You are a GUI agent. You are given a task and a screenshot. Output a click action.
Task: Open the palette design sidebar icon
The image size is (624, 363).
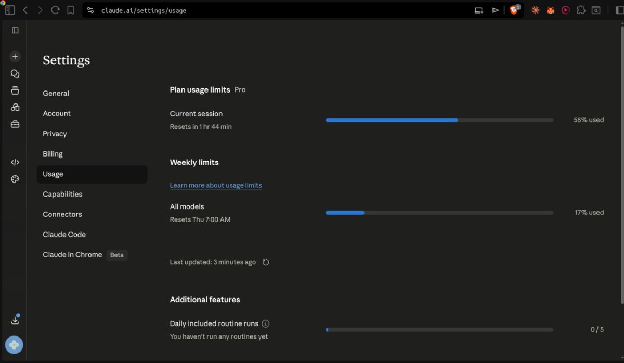(x=15, y=179)
